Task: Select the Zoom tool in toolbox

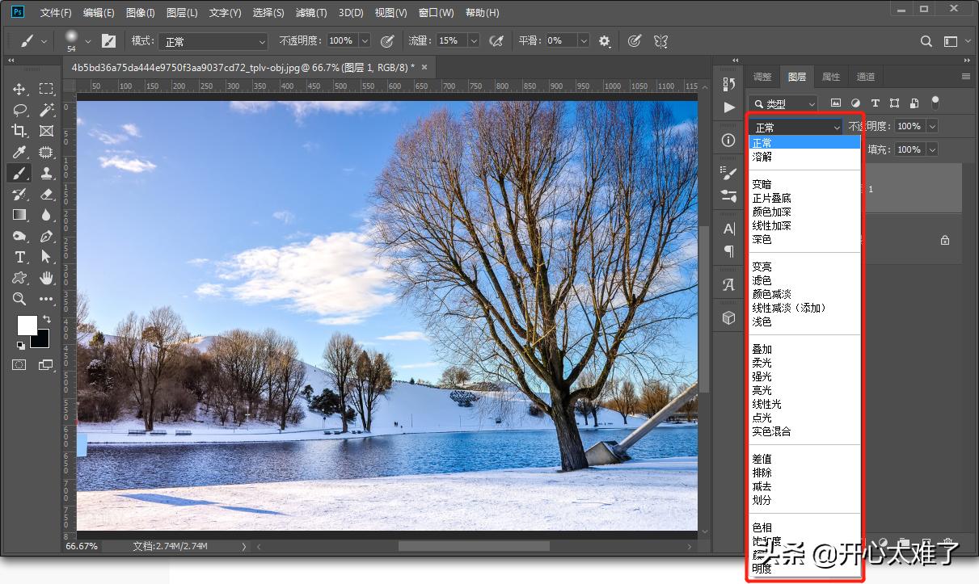Action: coord(19,299)
